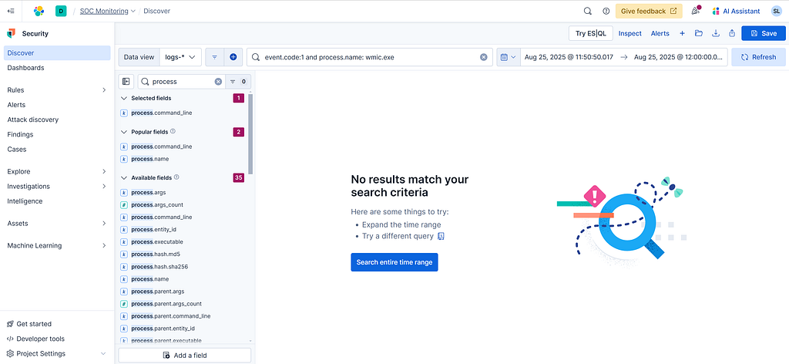Click the Search entire time range button
The height and width of the screenshot is (364, 789).
click(394, 262)
